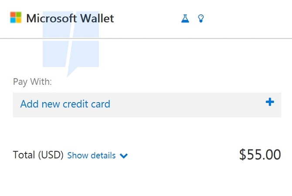Click the green square of Microsoft logo

tap(19, 15)
